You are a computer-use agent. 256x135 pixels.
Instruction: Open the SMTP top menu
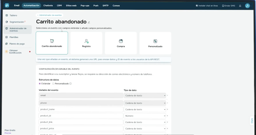[106, 5]
